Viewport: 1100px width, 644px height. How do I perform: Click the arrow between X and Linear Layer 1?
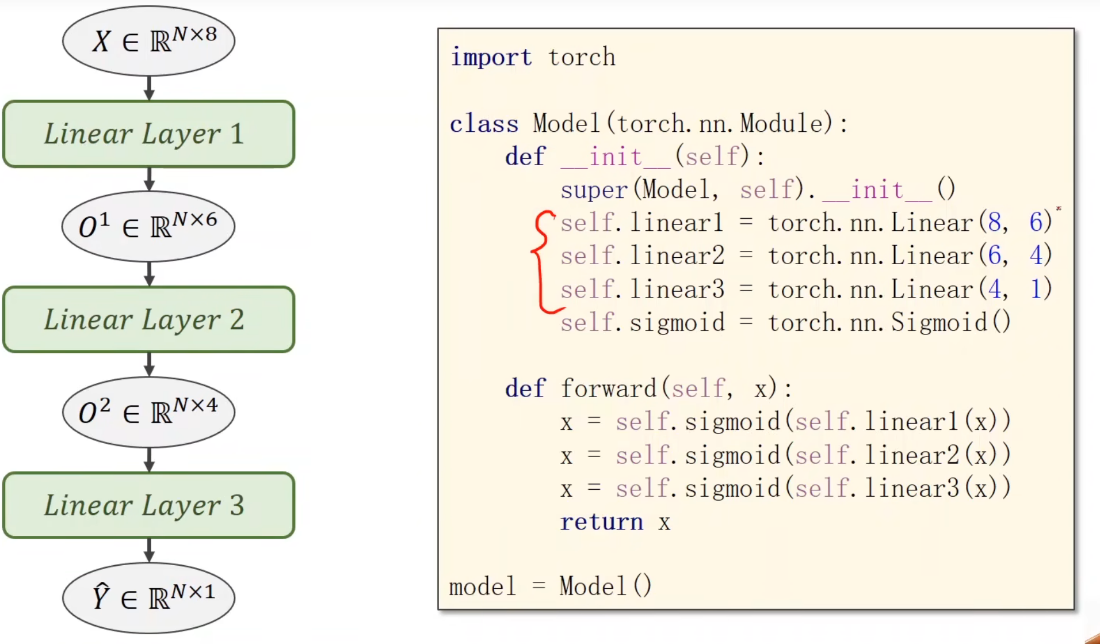click(x=149, y=88)
